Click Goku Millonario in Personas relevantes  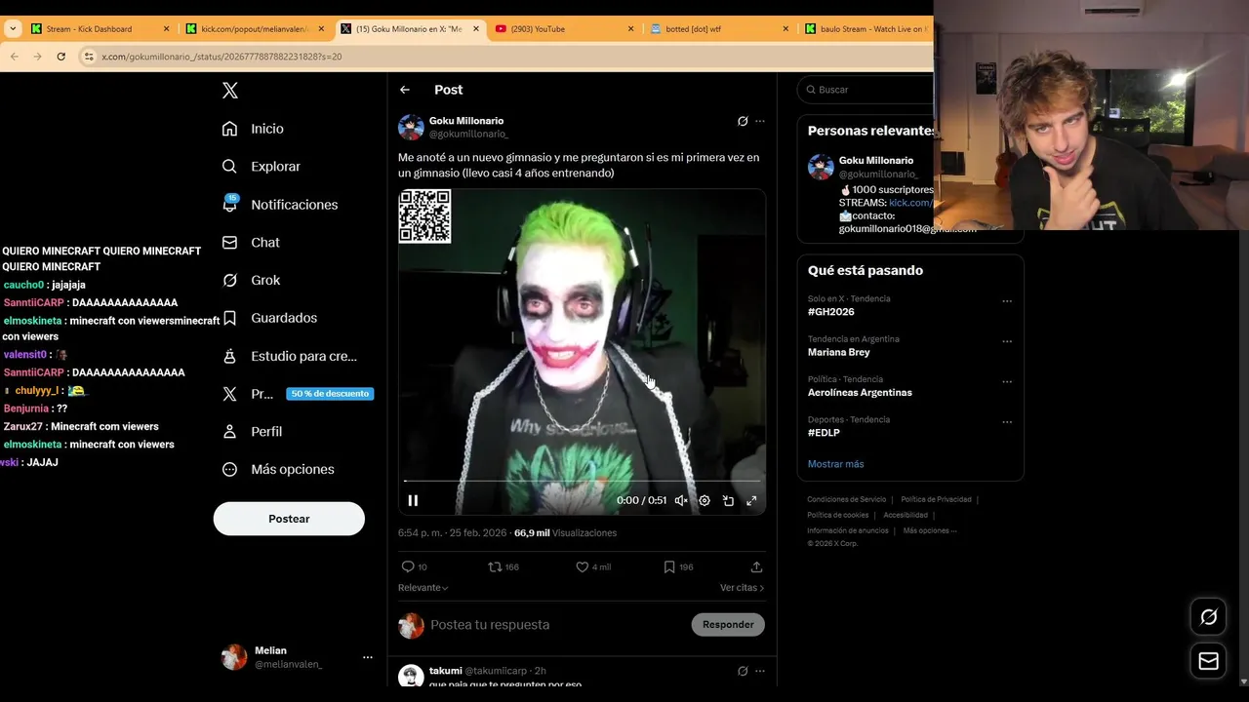click(876, 160)
